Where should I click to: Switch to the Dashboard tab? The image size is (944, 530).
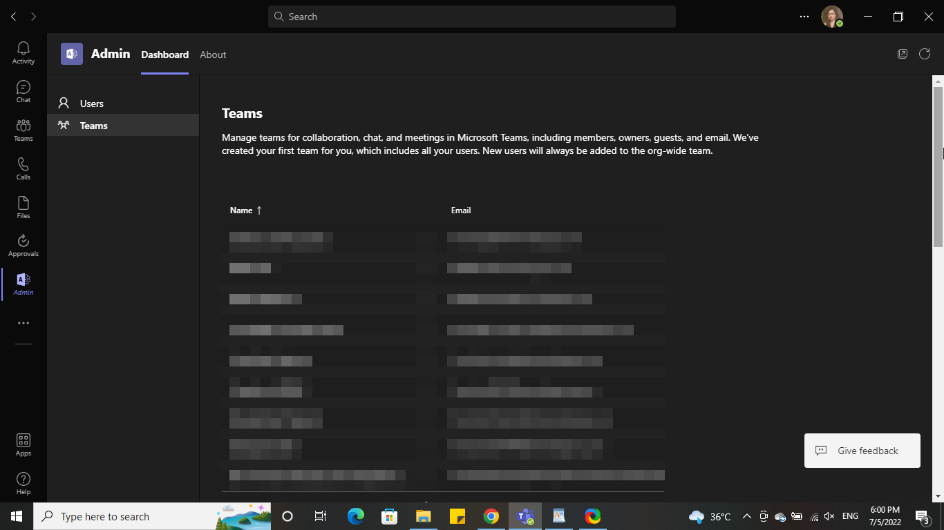164,55
